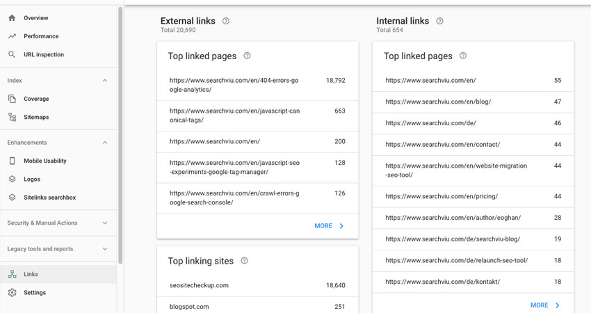Open help icon next to Internal links
591x313 pixels.
pos(439,21)
